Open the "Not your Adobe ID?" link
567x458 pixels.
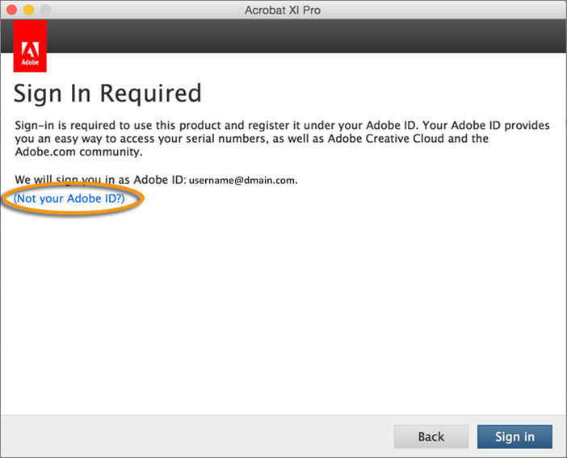tap(69, 198)
